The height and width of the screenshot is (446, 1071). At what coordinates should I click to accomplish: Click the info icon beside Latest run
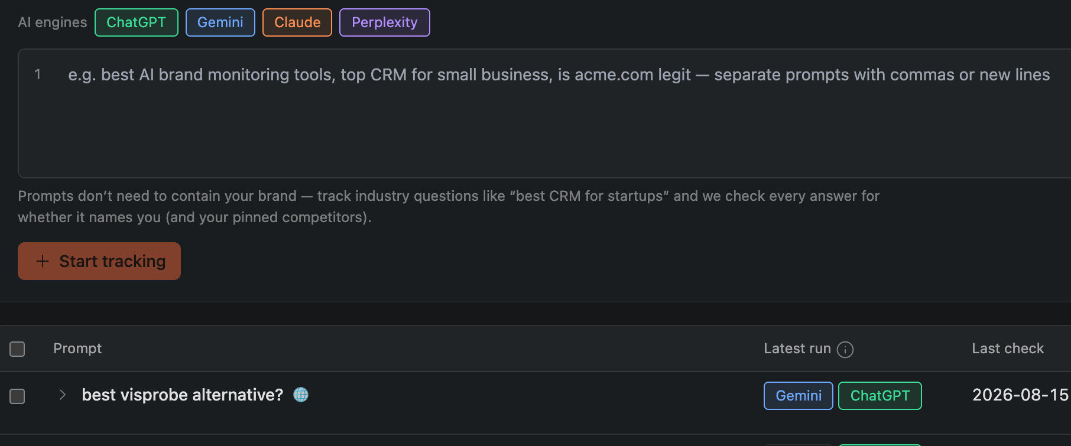845,350
